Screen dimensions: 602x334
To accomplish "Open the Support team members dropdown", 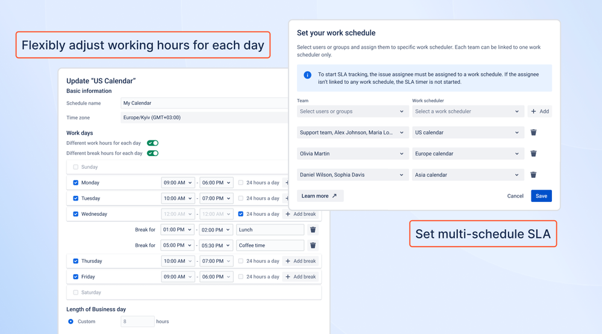I will coord(352,133).
